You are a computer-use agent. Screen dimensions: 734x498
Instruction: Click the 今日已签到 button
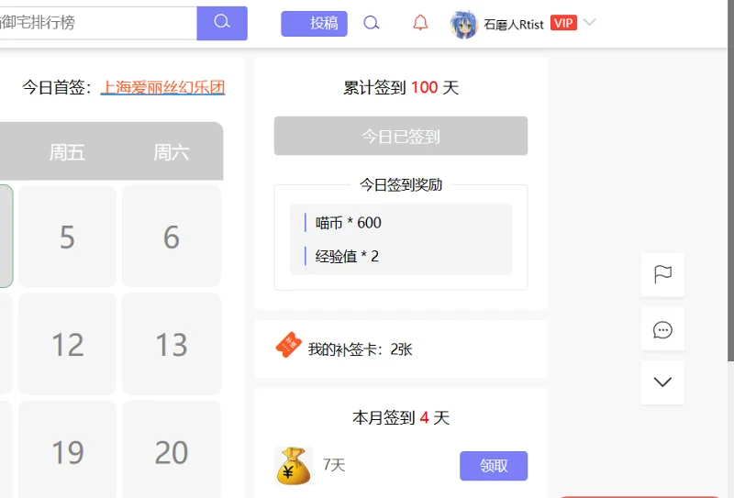tap(401, 136)
